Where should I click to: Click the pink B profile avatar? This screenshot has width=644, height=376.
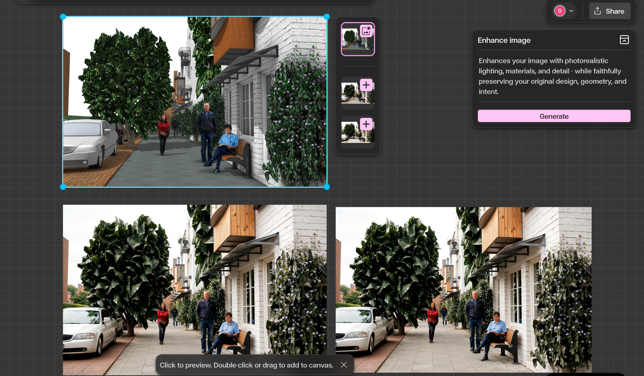pos(559,11)
